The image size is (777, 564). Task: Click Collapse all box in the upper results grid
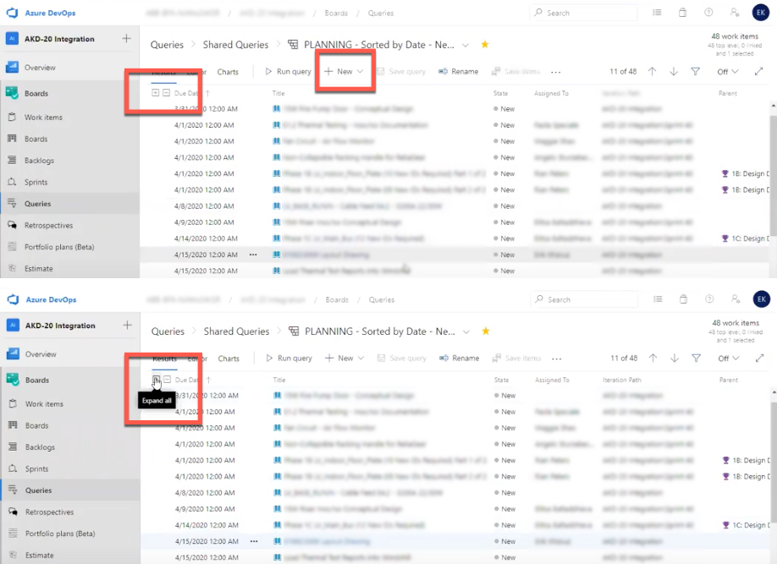tap(166, 93)
